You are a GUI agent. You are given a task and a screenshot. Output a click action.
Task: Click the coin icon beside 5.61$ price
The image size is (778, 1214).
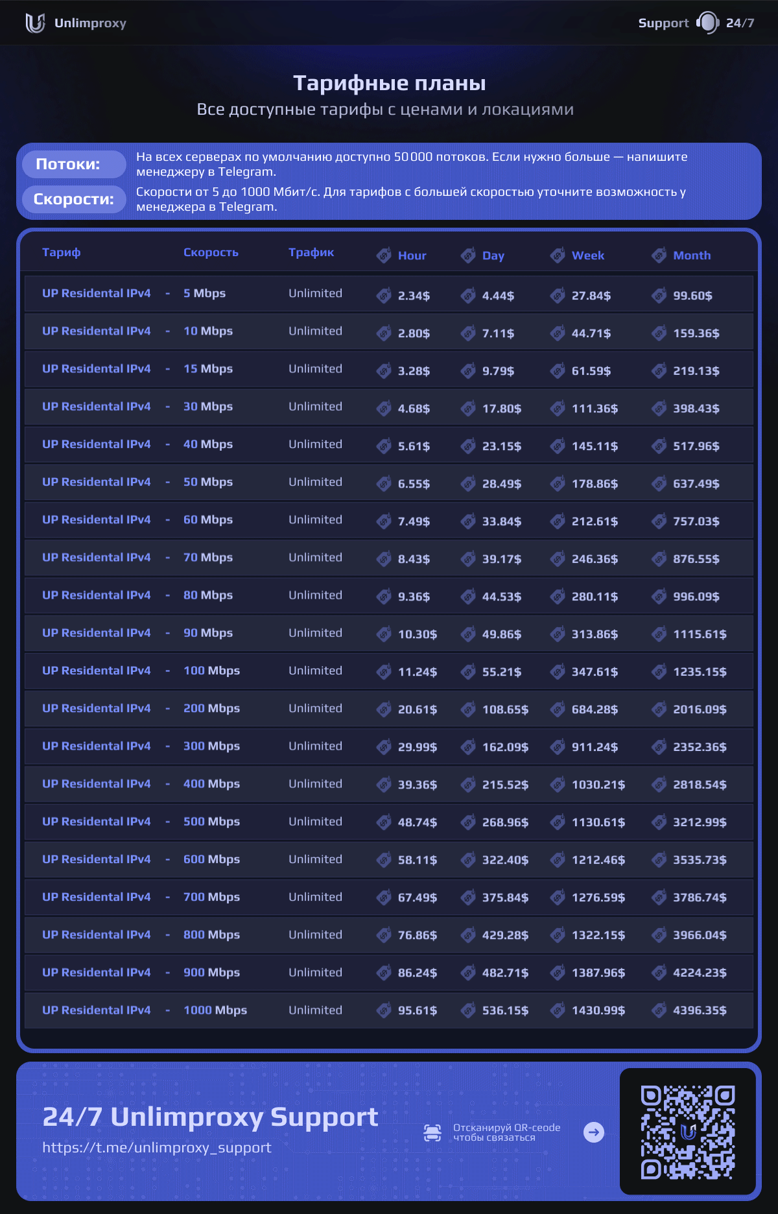[384, 446]
